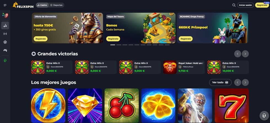Show next Los mejores juegos items
This screenshot has height=123, width=270.
pyautogui.click(x=245, y=82)
